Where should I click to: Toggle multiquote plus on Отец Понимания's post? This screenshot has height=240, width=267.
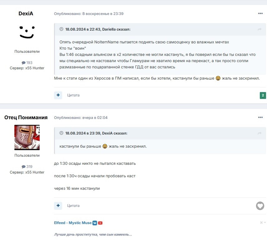coord(58,205)
